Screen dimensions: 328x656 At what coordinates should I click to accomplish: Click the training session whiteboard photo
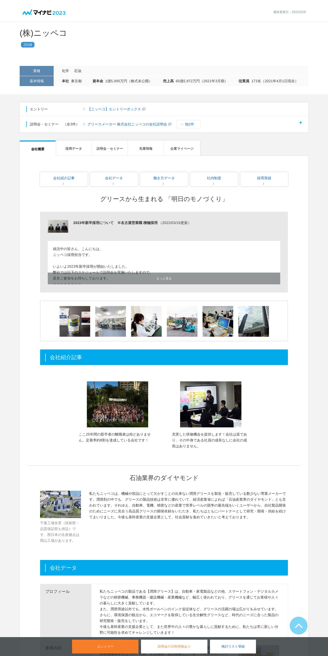point(211,404)
